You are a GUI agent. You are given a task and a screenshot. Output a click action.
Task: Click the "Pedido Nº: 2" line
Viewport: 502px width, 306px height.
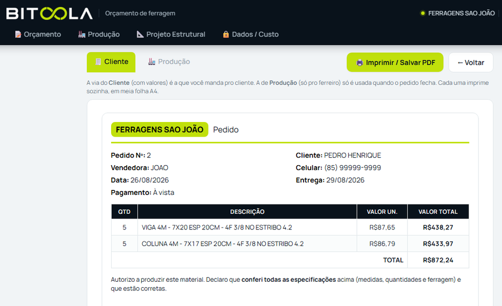pos(130,155)
